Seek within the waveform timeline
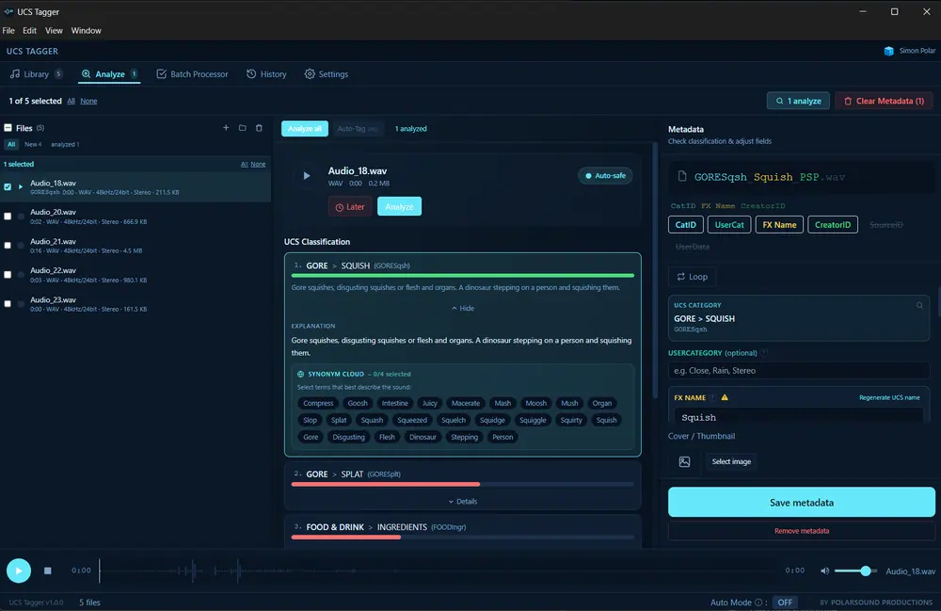 click(437, 571)
